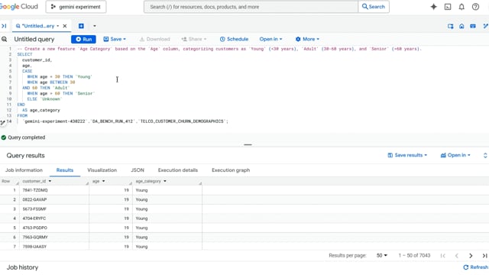
Task: Change results per page from 50
Action: click(381, 255)
